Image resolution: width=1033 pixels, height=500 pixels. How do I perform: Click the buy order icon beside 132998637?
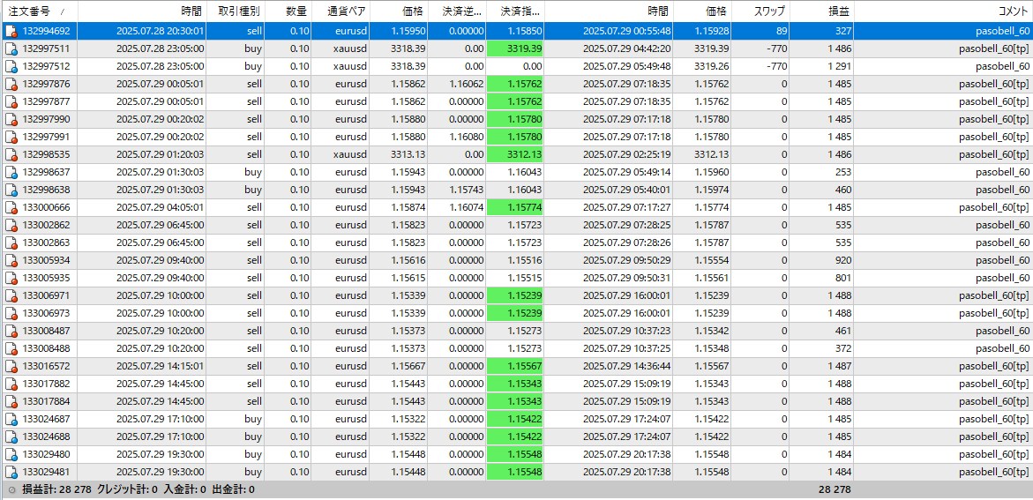11,173
